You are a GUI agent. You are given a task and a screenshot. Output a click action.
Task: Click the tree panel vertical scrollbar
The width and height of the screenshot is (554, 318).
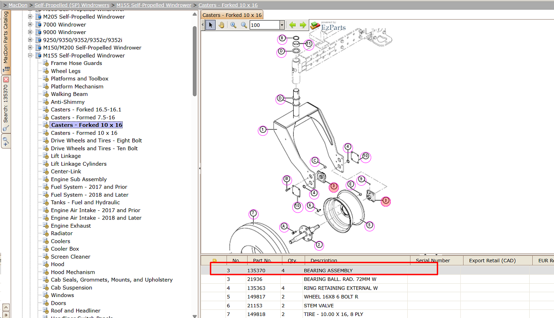click(x=195, y=61)
